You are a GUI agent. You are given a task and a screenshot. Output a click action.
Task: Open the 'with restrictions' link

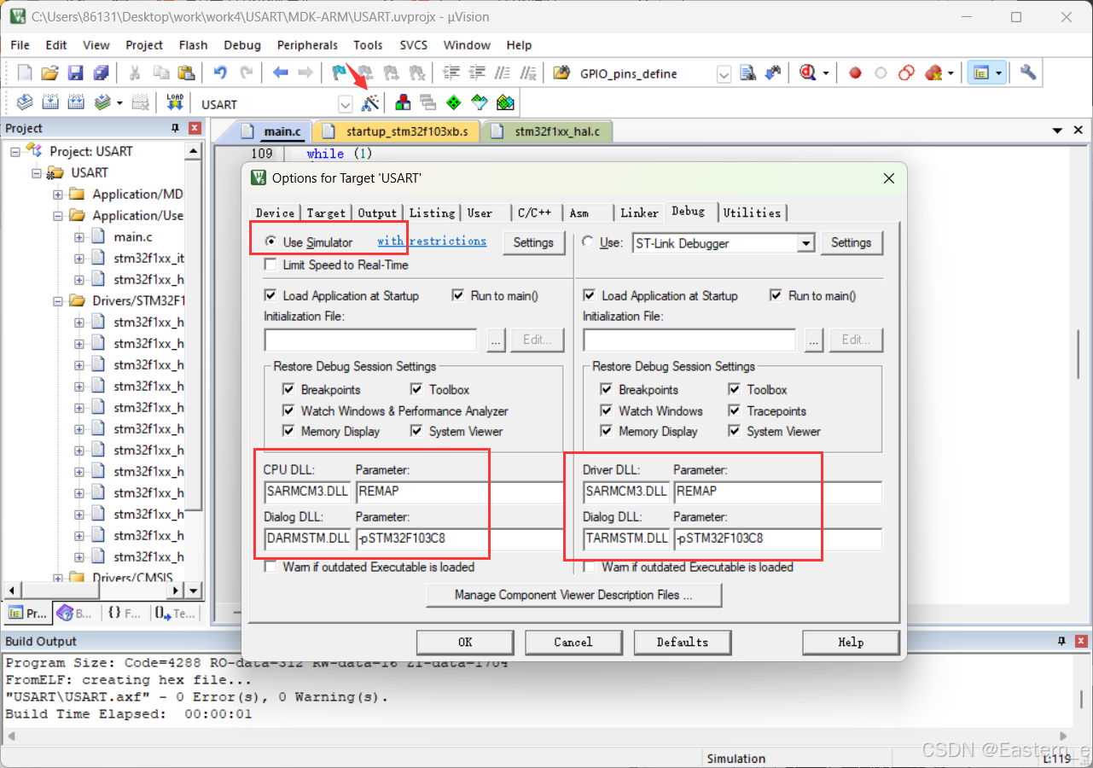point(432,241)
